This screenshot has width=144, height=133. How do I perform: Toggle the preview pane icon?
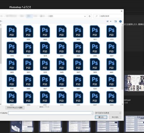pos(115,22)
